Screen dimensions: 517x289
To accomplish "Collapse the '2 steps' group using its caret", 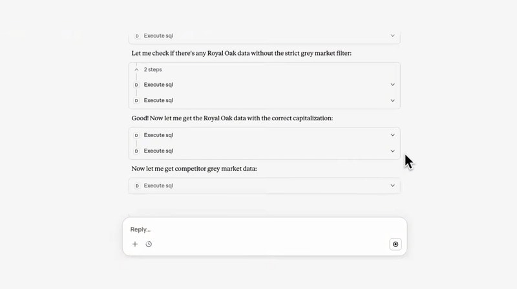I will [136, 69].
